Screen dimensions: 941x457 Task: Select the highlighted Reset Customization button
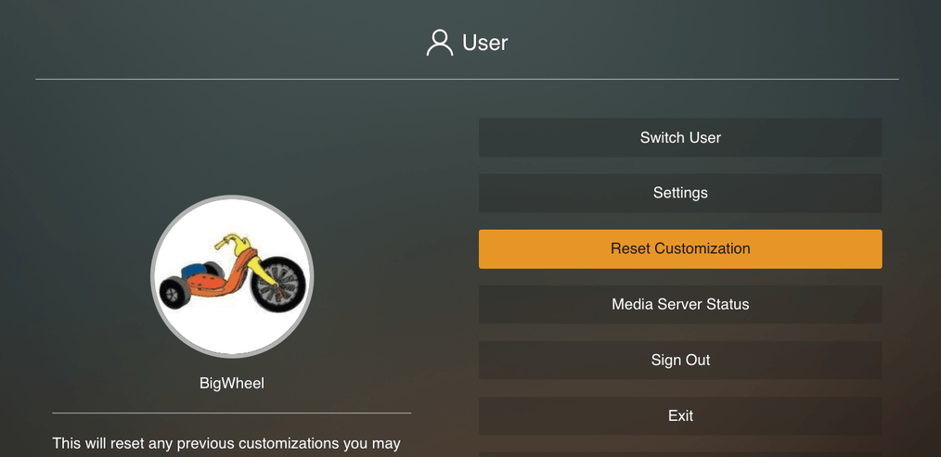pos(680,248)
